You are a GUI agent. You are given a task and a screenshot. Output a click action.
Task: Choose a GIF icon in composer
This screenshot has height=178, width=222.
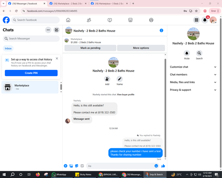click(x=82, y=166)
